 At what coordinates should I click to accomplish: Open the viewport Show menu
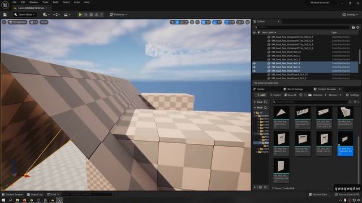(x=44, y=22)
